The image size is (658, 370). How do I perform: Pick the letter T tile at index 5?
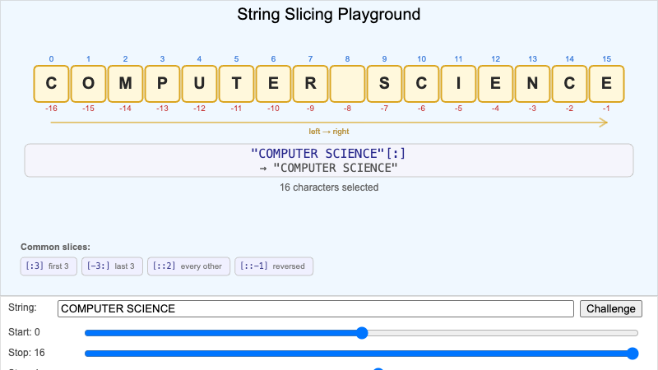point(236,83)
